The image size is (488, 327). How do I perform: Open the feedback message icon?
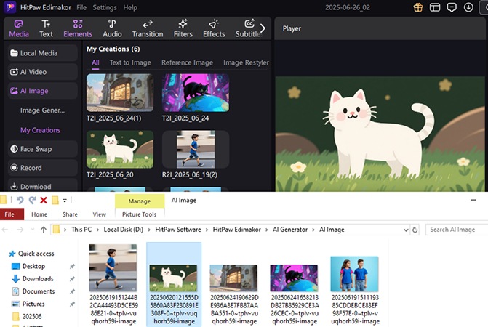[452, 7]
